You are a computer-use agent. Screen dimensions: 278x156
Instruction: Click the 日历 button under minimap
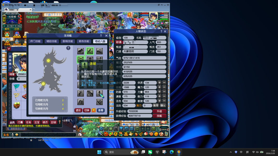point(17,29)
